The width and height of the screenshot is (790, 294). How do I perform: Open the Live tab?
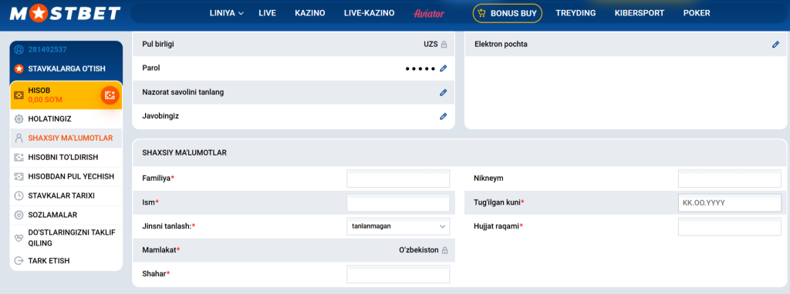coord(267,13)
